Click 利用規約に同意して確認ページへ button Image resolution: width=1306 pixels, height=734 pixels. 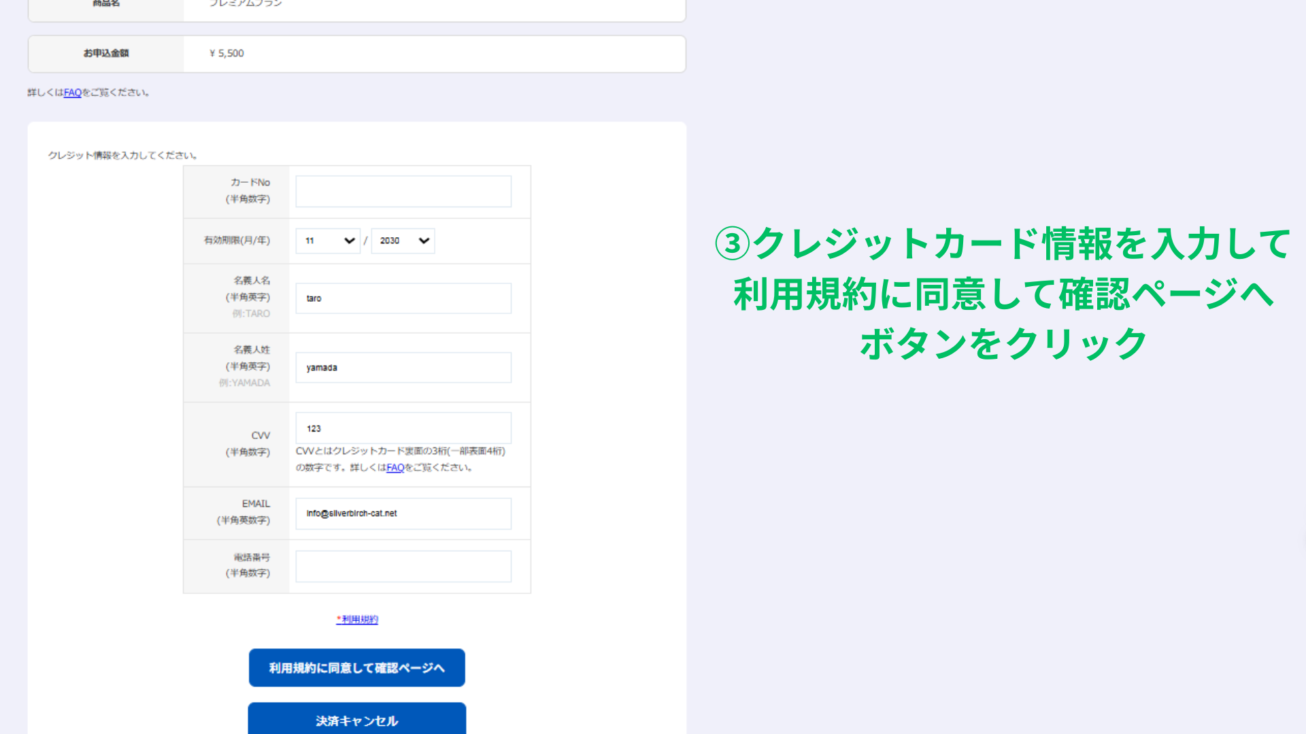(x=356, y=667)
